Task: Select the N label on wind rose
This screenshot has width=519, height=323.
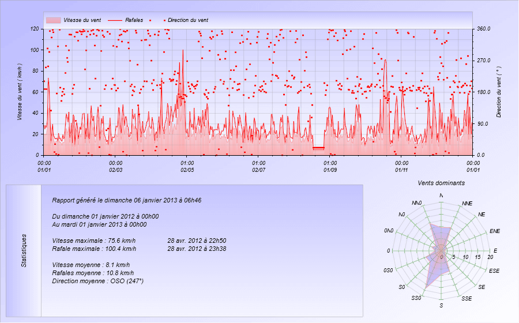Action: (441, 196)
